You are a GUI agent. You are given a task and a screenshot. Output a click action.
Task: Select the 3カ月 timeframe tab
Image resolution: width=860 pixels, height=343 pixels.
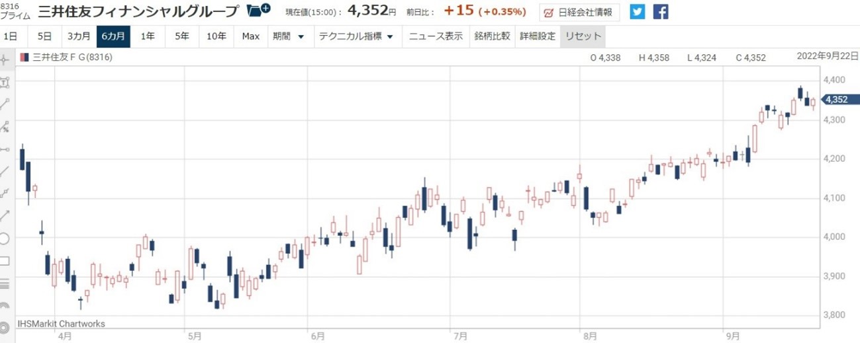[79, 36]
